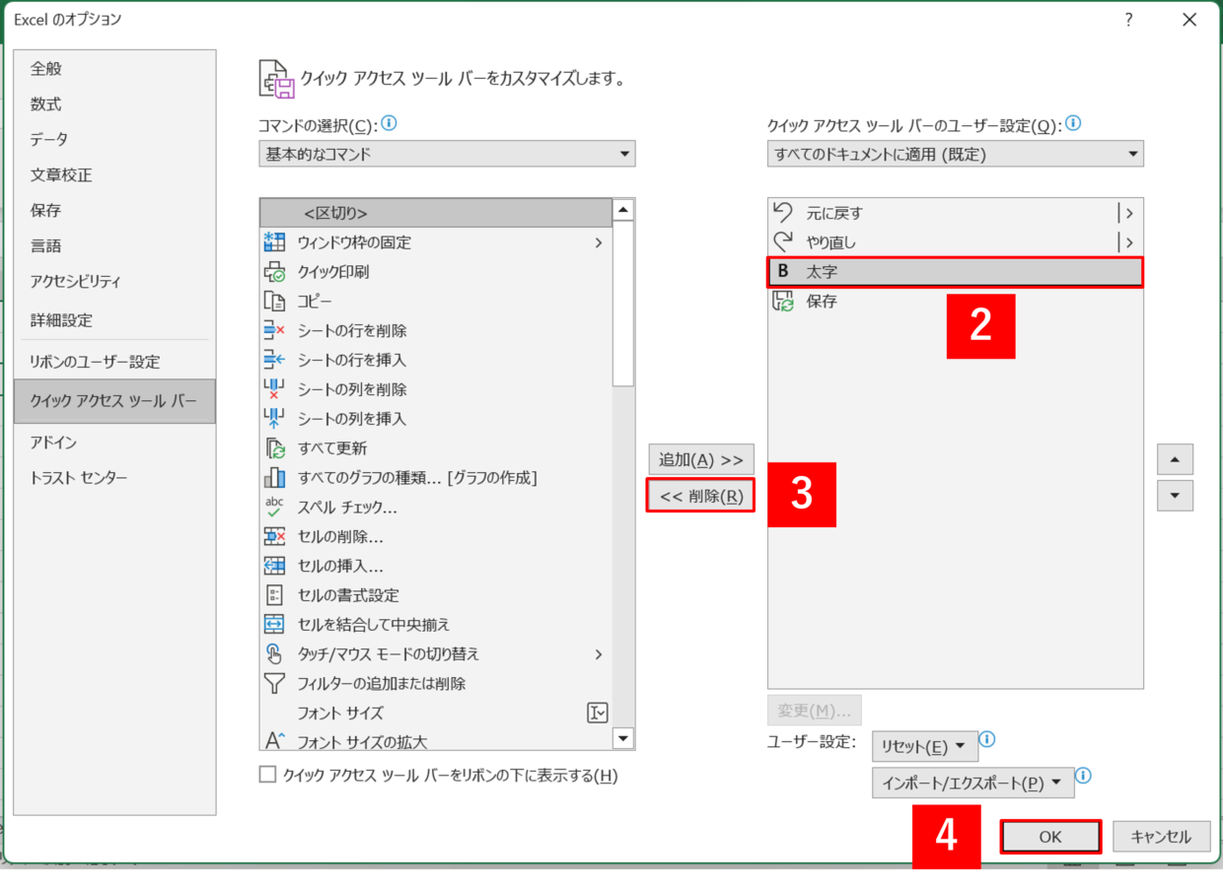Expand the タッチ/マウス モードの切り替え submenu arrow
Viewport: 1223px width, 887px height.
click(x=599, y=654)
